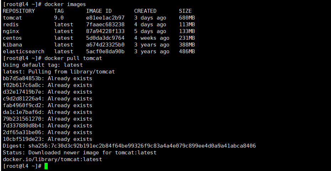This screenshot has width=331, height=171.
Task: Click the 231MB size value
Action: pyautogui.click(x=187, y=38)
